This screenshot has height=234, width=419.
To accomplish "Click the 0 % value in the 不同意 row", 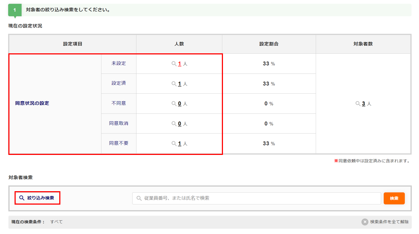I will pos(269,104).
